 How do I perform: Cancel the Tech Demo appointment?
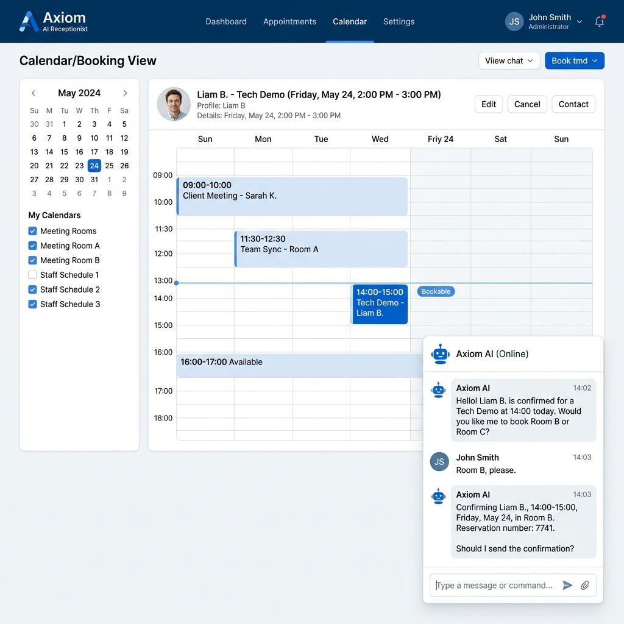click(527, 104)
